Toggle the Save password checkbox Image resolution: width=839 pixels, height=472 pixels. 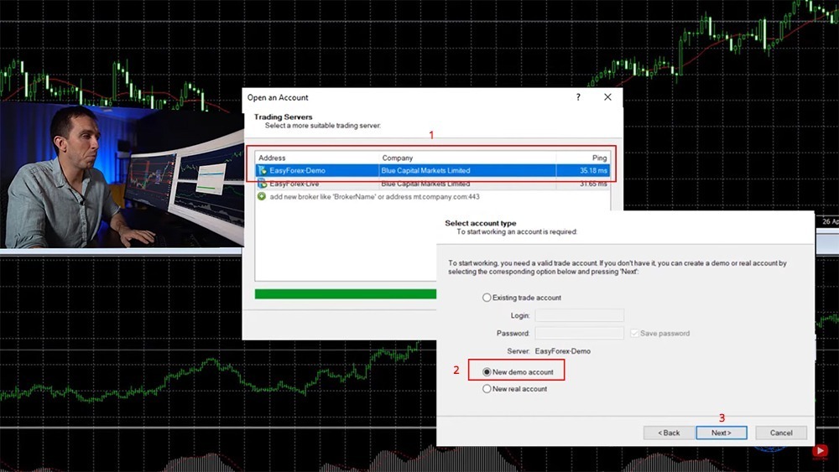tap(634, 334)
